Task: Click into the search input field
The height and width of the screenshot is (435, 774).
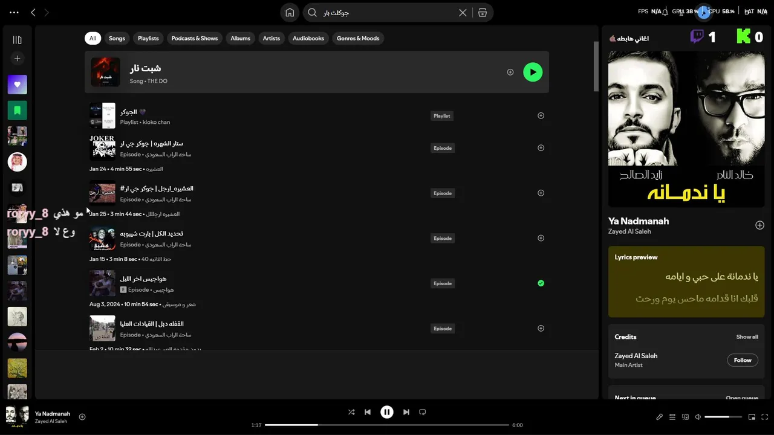Action: coord(387,12)
